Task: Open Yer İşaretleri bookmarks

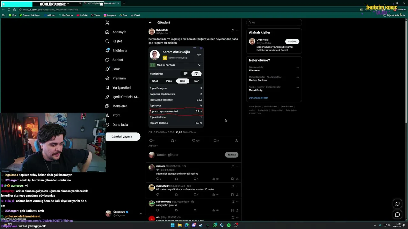Action: [118, 87]
